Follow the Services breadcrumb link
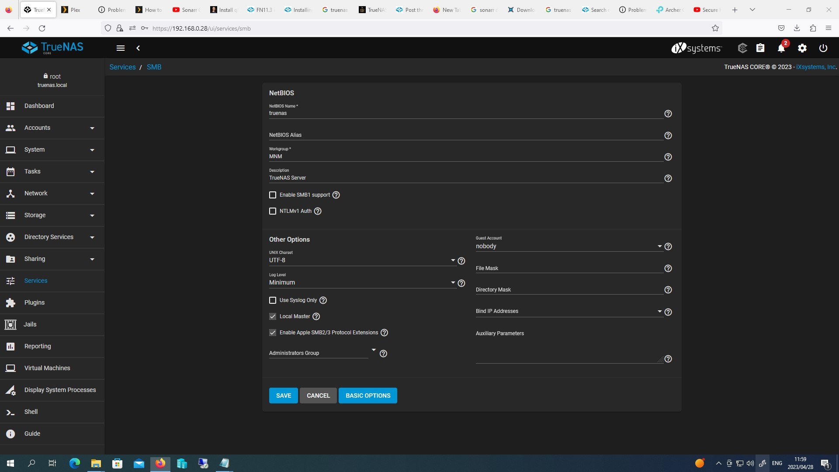The height and width of the screenshot is (472, 839). 122,67
